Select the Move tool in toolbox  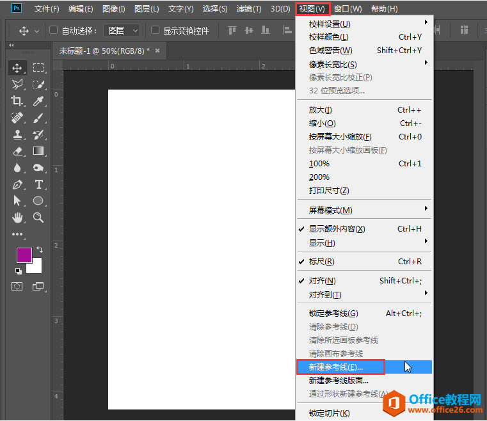point(17,68)
